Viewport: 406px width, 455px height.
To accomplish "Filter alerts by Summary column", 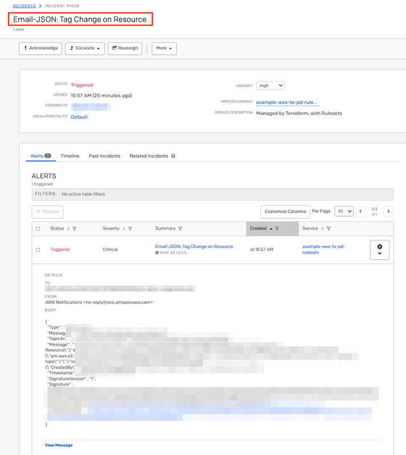I will tap(180, 229).
